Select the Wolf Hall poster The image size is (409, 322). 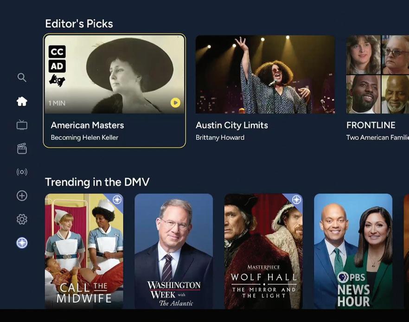(x=263, y=251)
